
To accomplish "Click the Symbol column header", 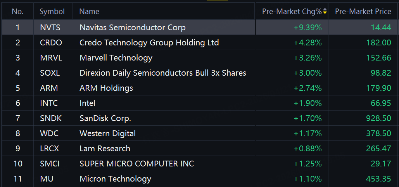I will coord(52,12).
